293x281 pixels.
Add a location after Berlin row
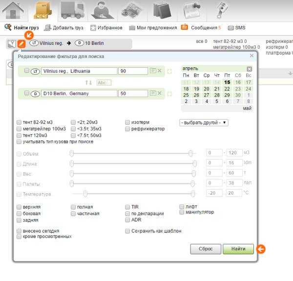(169, 93)
